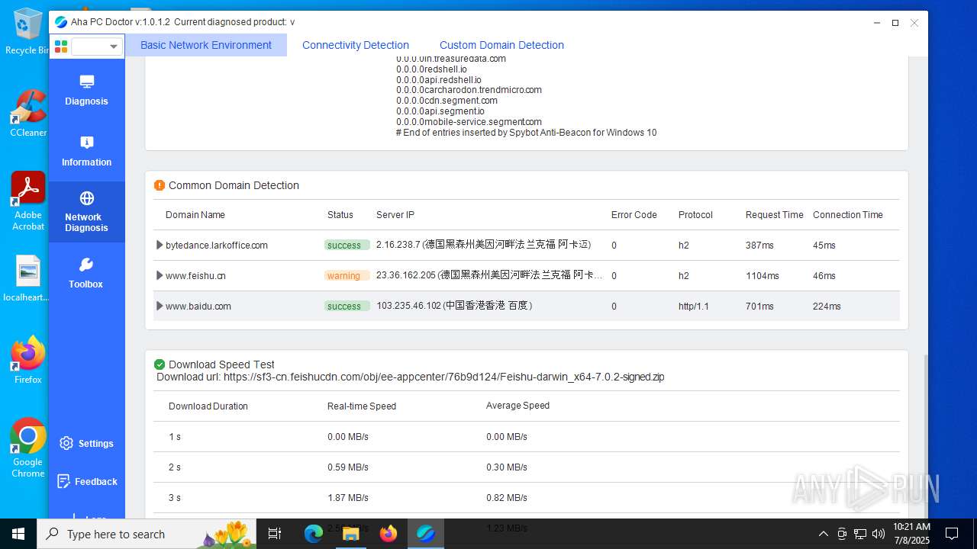Open the Information sidebar section
The image size is (977, 549).
coord(86,151)
